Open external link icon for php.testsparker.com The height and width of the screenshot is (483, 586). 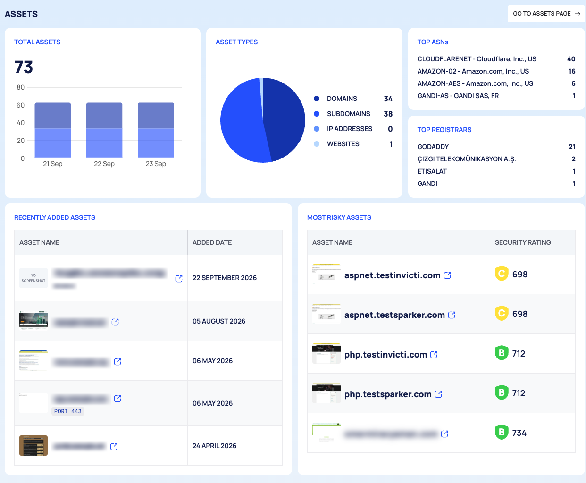438,394
